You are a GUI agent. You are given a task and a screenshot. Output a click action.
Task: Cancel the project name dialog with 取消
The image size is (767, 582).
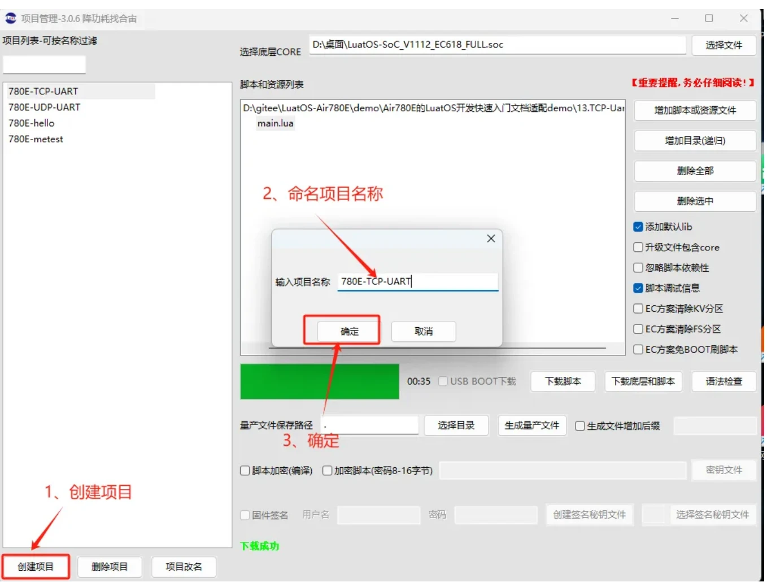point(423,331)
